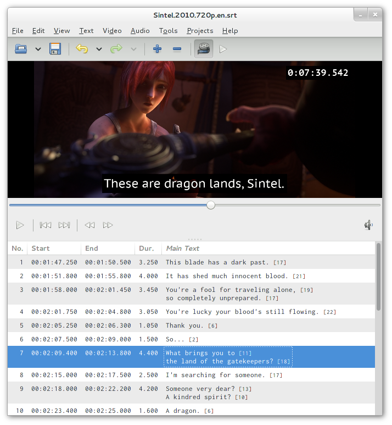Screen dimensions: 392x425
Task: Open the Audio menu
Action: click(x=140, y=31)
